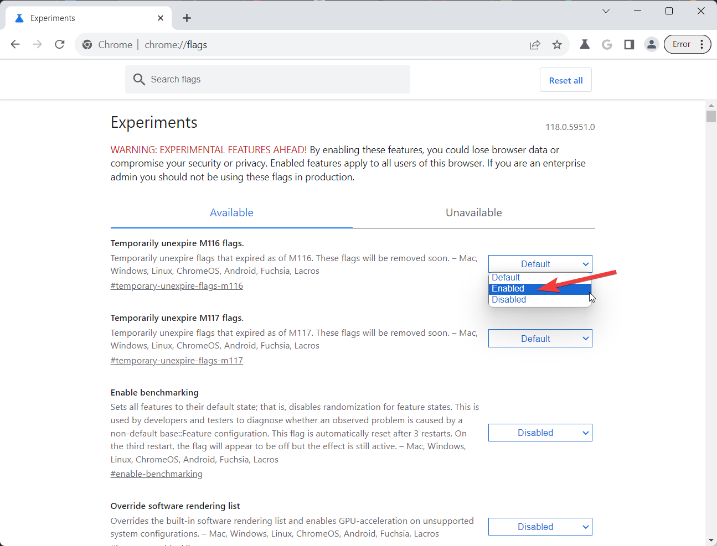
Task: Click the address bar URL chrome://flags
Action: click(176, 45)
